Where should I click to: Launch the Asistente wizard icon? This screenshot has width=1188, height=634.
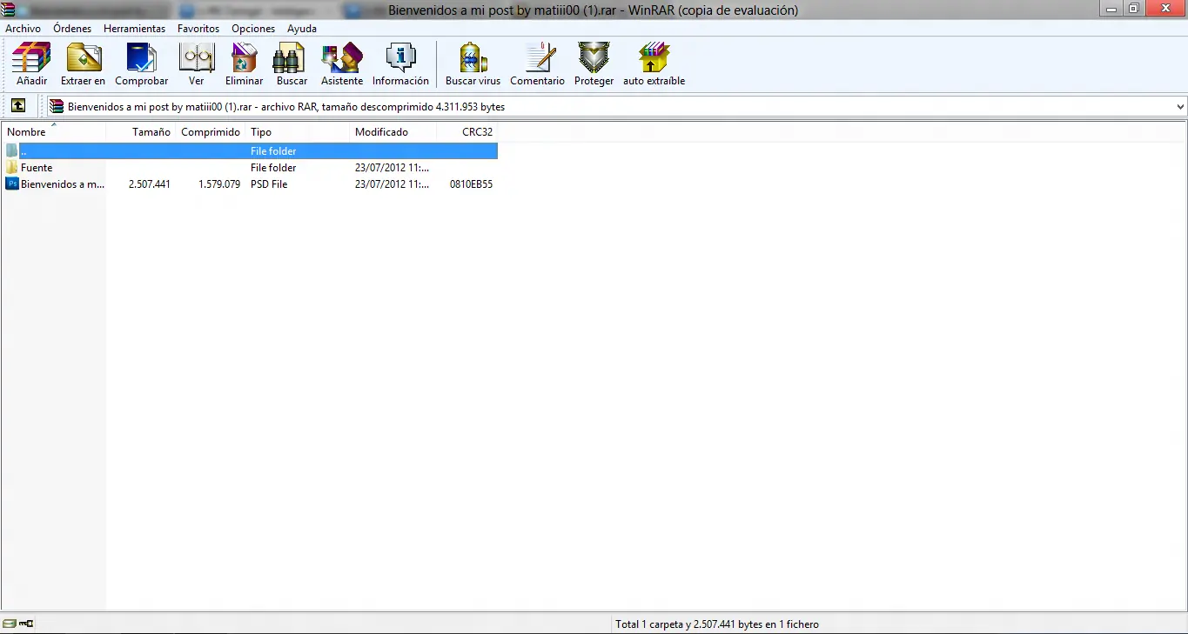341,58
